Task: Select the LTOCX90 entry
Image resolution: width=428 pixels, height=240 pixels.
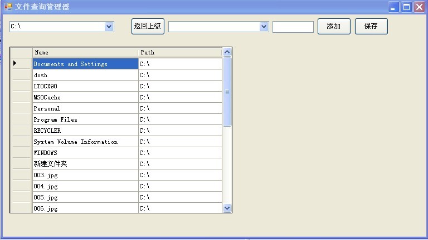Action: (x=85, y=86)
